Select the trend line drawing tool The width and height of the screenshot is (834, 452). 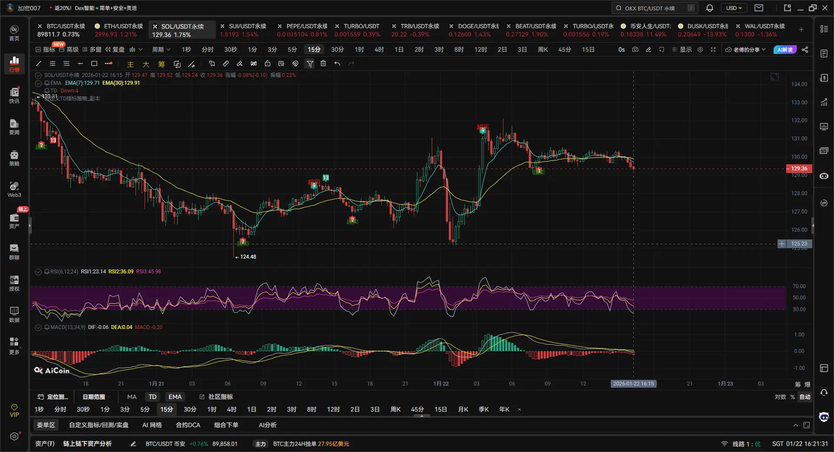coord(39,63)
